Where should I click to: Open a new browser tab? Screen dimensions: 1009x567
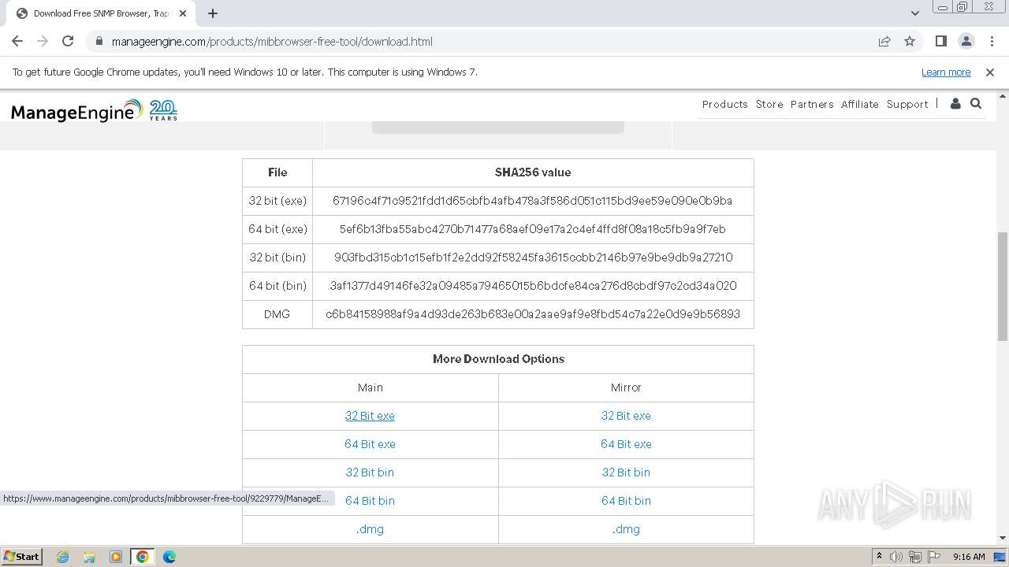pyautogui.click(x=213, y=13)
